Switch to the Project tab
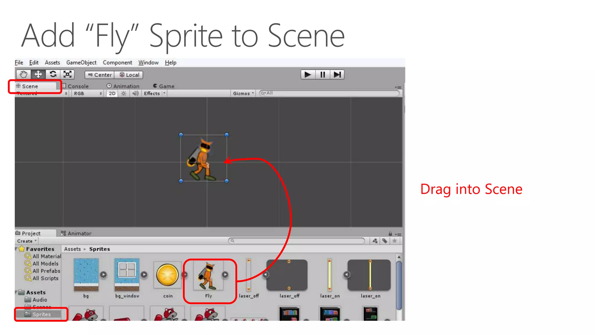Screen dimensions: 595x335 click(x=35, y=233)
